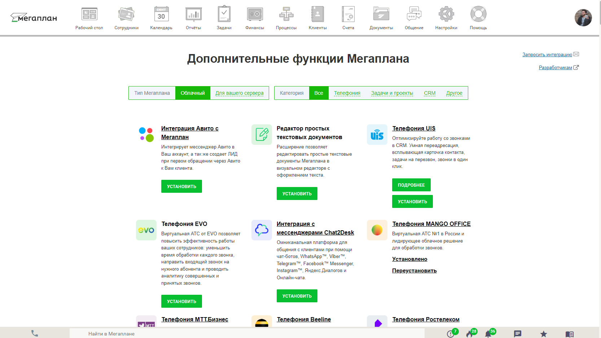601x338 pixels.
Task: Filter by Другое category
Action: click(454, 93)
